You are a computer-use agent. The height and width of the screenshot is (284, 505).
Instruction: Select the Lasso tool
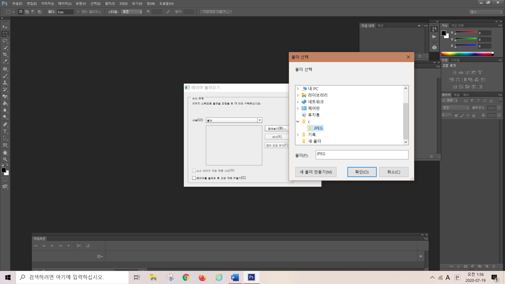pyautogui.click(x=5, y=41)
